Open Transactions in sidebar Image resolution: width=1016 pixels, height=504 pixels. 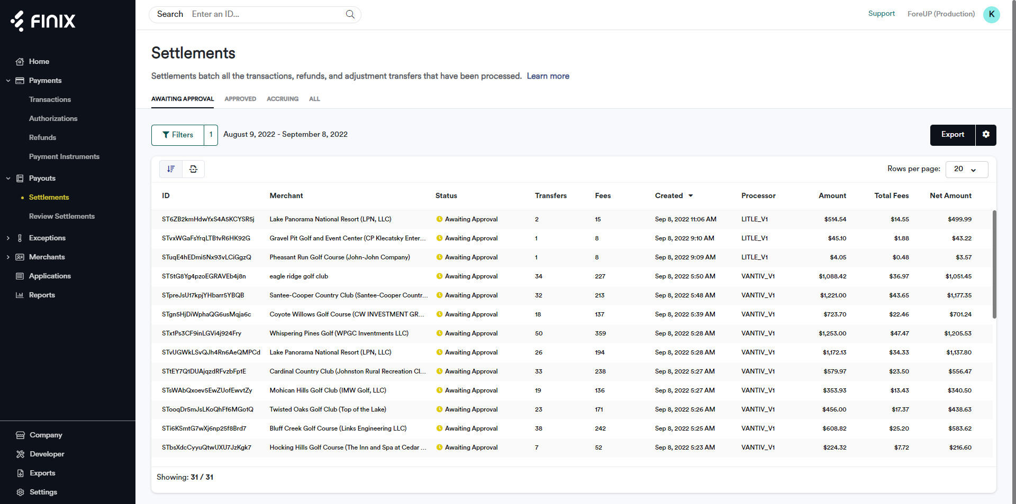[x=50, y=100]
